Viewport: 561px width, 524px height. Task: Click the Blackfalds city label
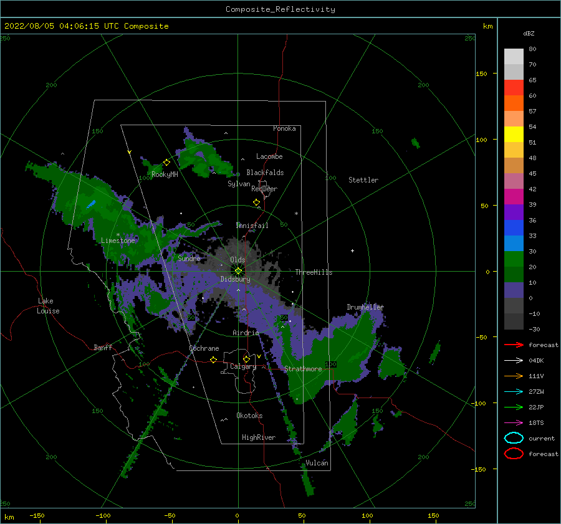(x=265, y=173)
